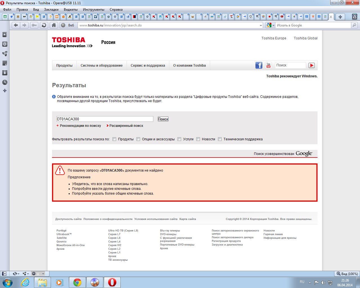Submit the header search with the red arrow
Image resolution: width=360 pixels, height=288 pixels.
[312, 65]
